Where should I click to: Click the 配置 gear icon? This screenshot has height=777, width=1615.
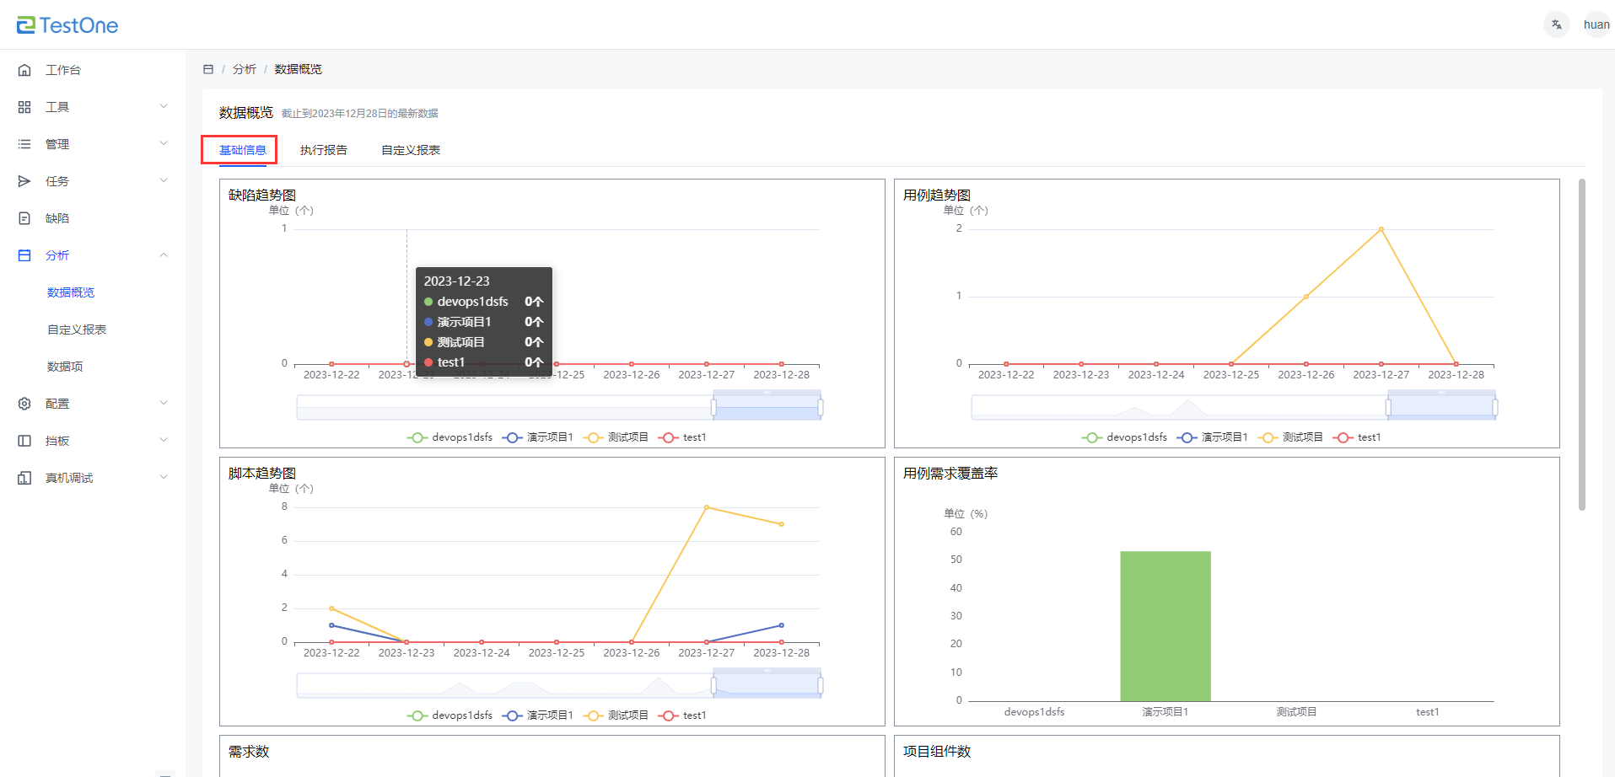[24, 404]
